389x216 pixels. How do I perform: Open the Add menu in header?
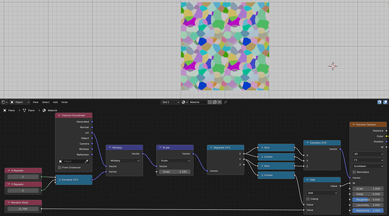[x=55, y=102]
